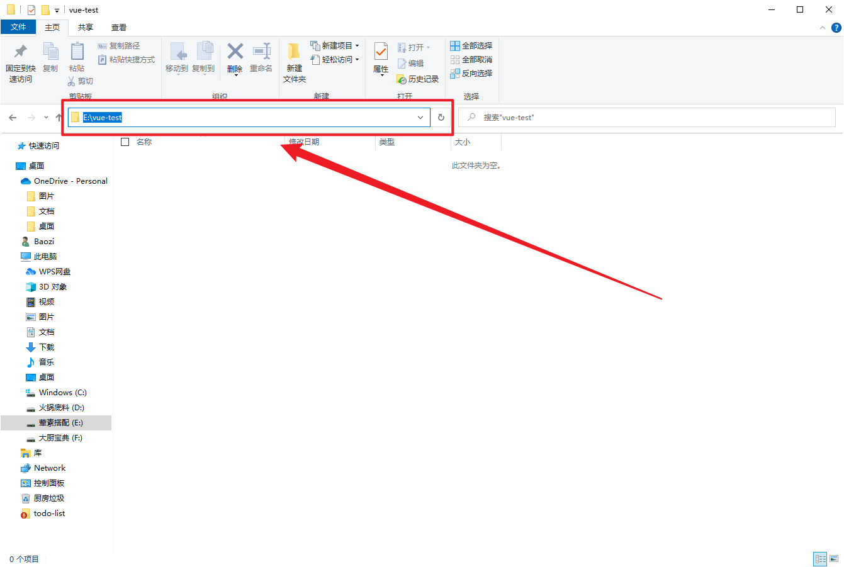
Task: Click 复制路径 in the ribbon
Action: click(119, 46)
